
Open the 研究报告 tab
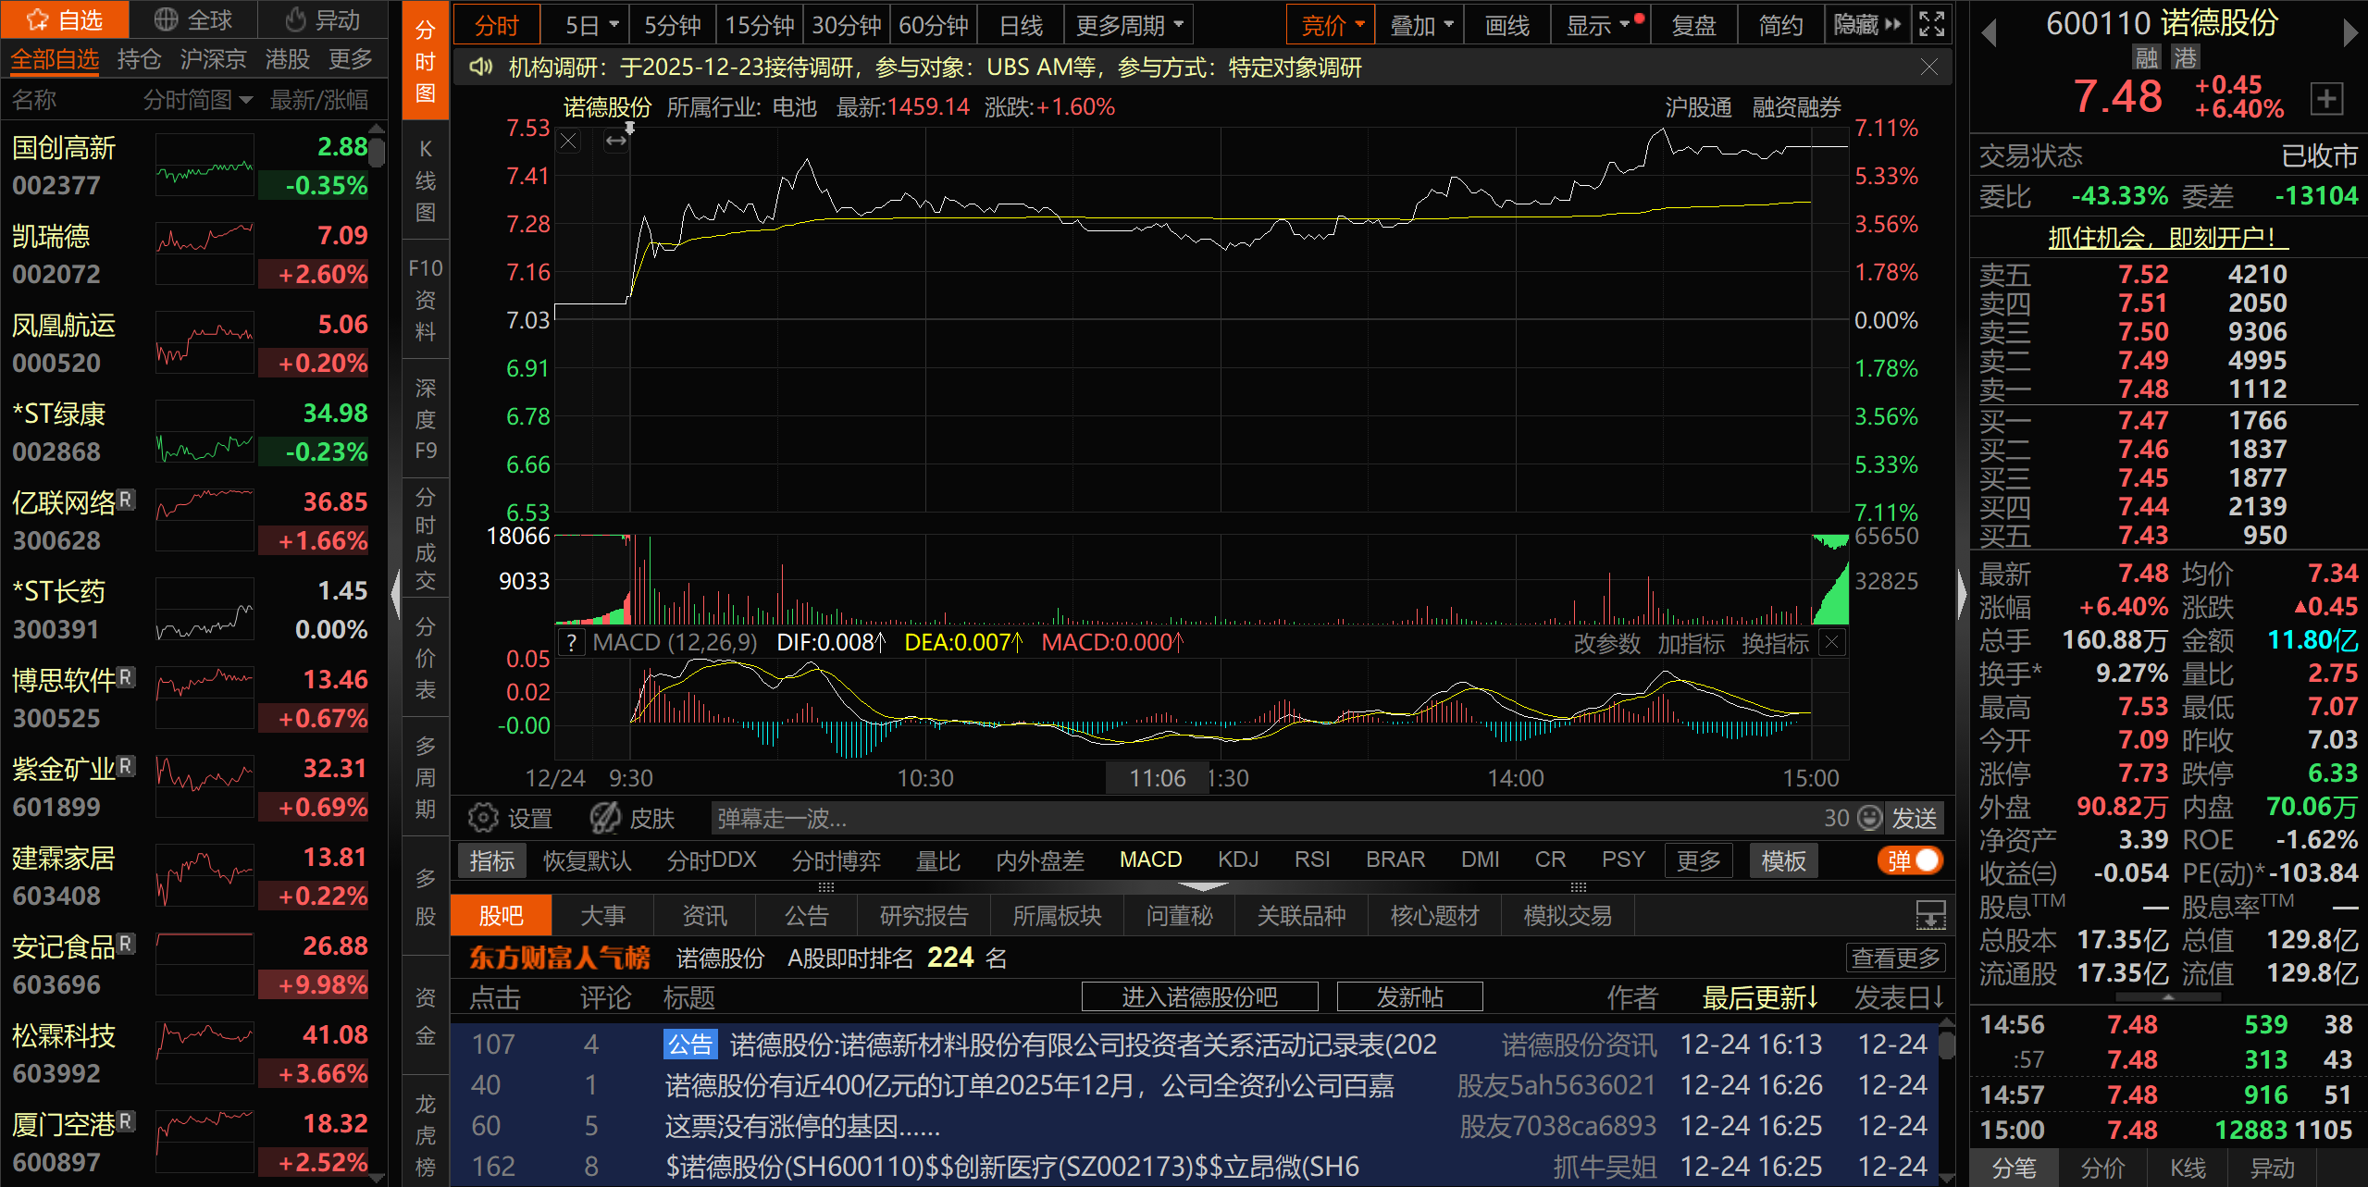(x=924, y=916)
